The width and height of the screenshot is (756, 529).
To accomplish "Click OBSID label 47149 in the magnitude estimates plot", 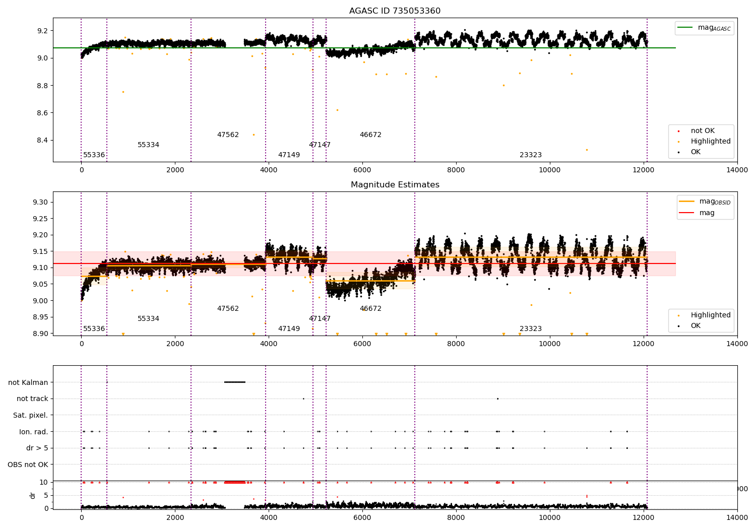I will (289, 329).
